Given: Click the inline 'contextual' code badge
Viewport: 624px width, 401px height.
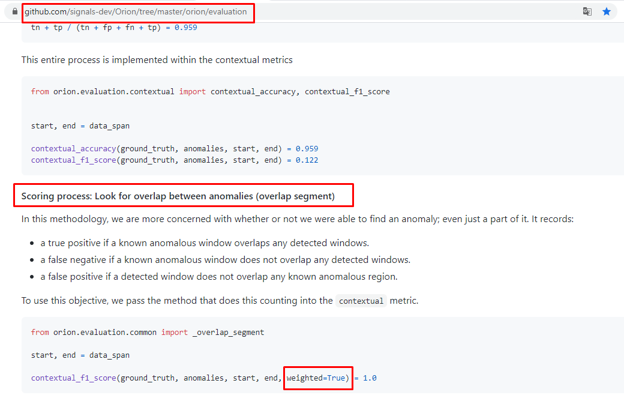Looking at the screenshot, I should [361, 301].
